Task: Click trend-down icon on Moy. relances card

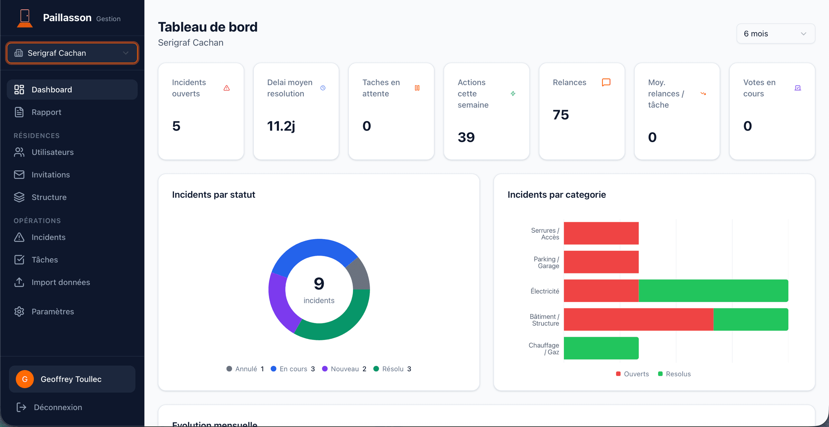Action: (x=703, y=94)
